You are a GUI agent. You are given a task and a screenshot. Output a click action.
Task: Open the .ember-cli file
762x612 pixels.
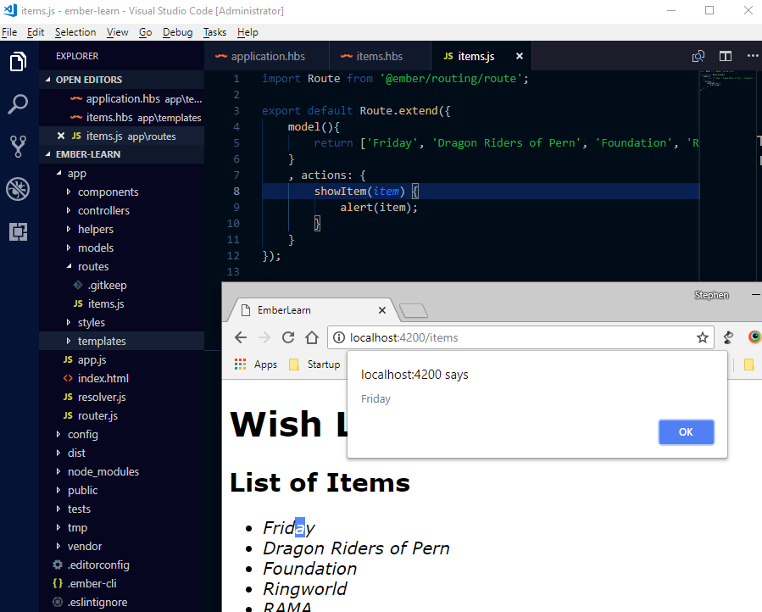click(92, 583)
